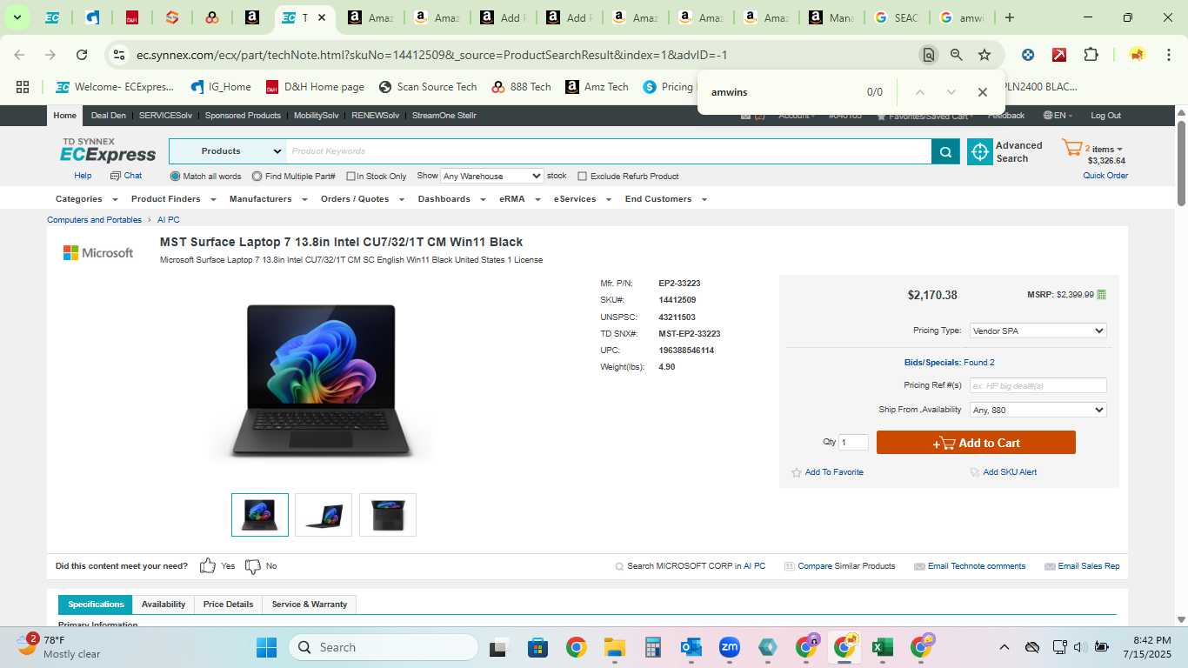
Task: Close the browser find bar
Action: coord(982,92)
